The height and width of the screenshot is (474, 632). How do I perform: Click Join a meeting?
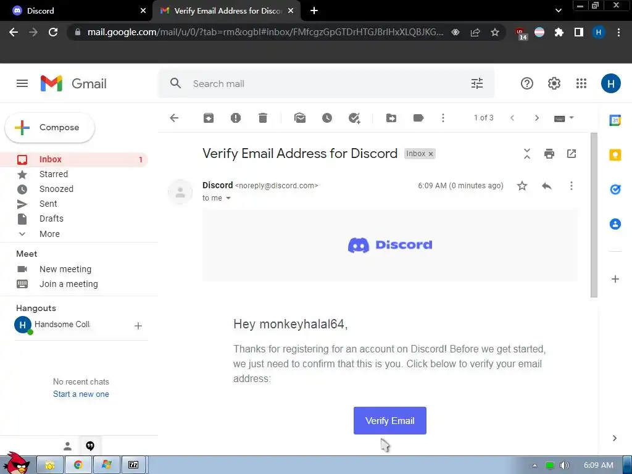tap(69, 284)
